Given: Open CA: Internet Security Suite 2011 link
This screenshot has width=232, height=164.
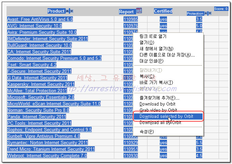Looking at the screenshot, I should pyautogui.click(x=39, y=52).
